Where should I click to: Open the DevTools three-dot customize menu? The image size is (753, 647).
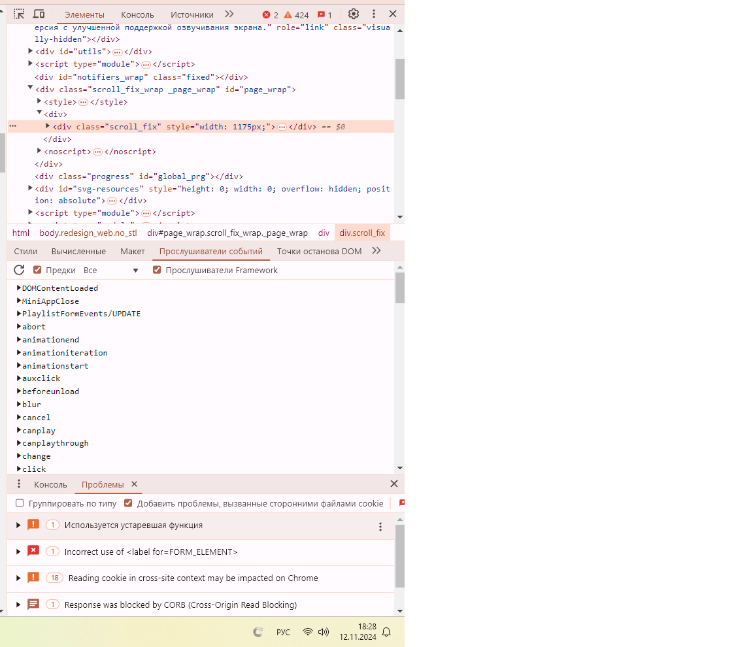click(x=374, y=14)
